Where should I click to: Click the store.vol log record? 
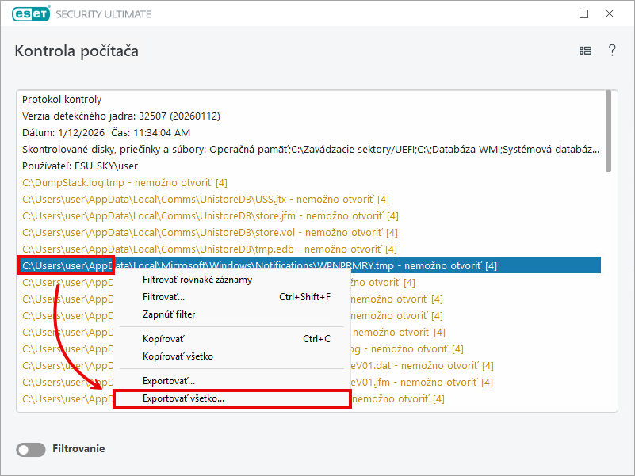[x=210, y=233]
